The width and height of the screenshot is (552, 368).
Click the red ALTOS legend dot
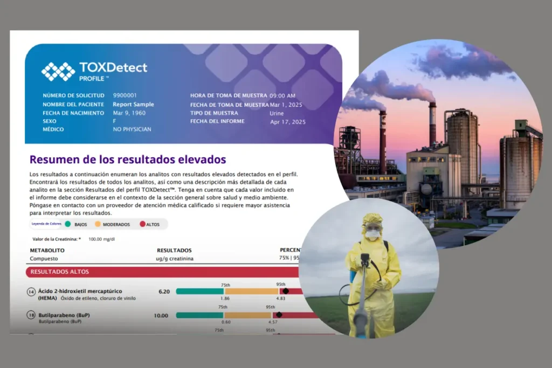pyautogui.click(x=142, y=224)
